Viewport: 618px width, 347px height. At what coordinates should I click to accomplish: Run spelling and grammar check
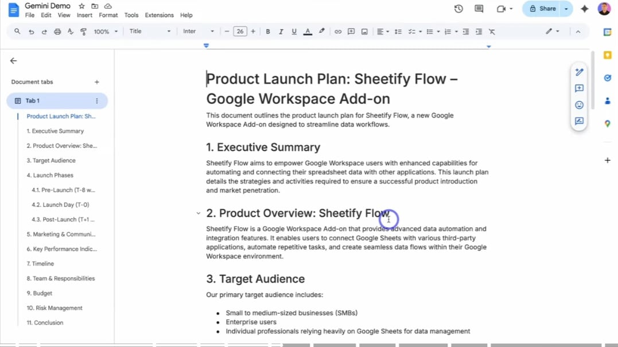click(x=71, y=32)
